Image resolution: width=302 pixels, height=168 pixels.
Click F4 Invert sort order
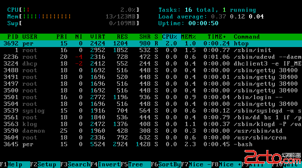106,165
